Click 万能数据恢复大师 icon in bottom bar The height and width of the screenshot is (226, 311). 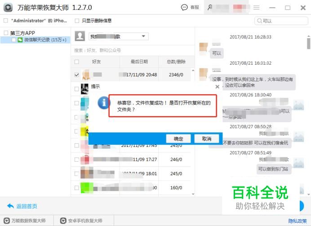coord(7,221)
